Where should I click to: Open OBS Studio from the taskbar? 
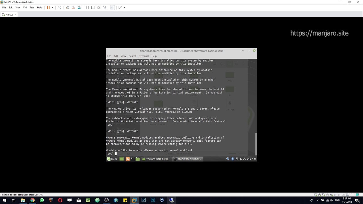(106, 200)
